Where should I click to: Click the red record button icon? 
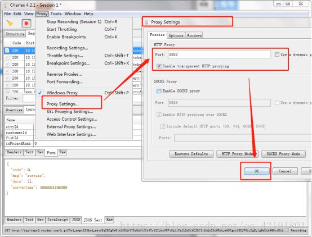point(26,24)
